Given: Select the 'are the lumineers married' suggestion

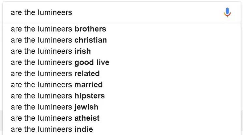Looking at the screenshot, I should coord(122,85).
